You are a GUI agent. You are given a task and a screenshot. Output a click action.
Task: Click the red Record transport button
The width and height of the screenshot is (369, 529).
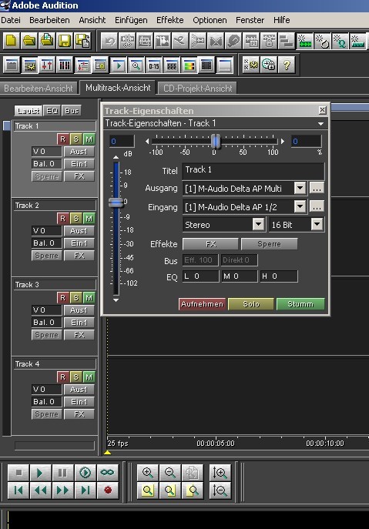pos(107,490)
